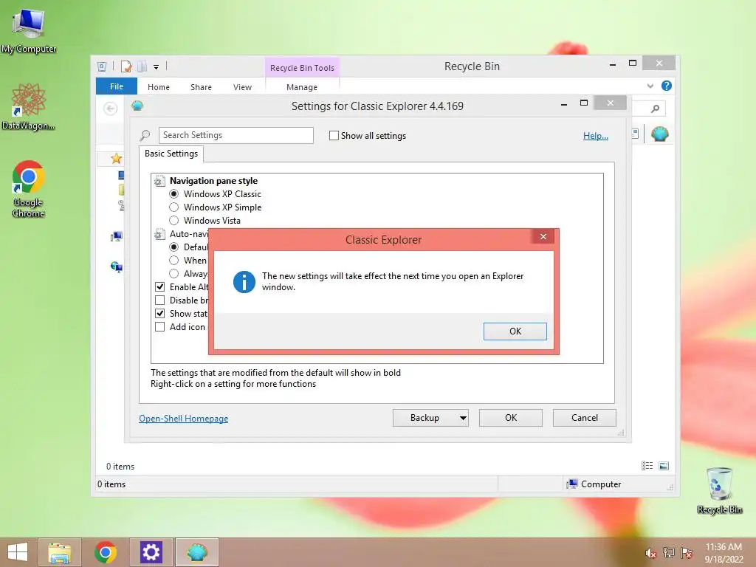Click the shell icon in settings title bar
The height and width of the screenshot is (567, 756).
[x=137, y=106]
